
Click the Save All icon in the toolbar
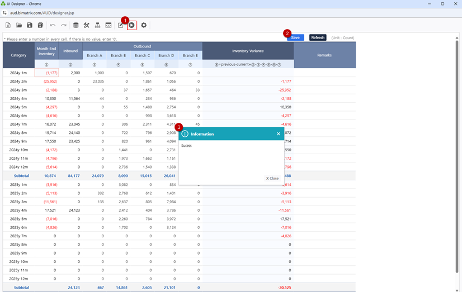(40, 25)
